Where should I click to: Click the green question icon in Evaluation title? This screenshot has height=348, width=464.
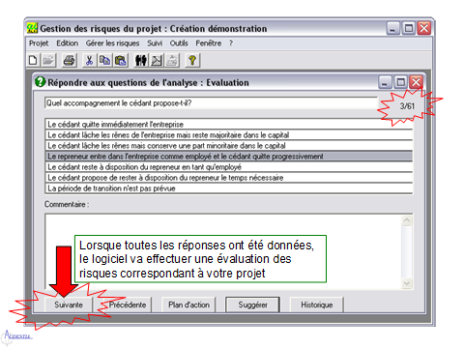pos(40,82)
